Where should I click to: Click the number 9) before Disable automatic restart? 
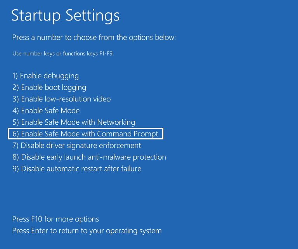16,169
